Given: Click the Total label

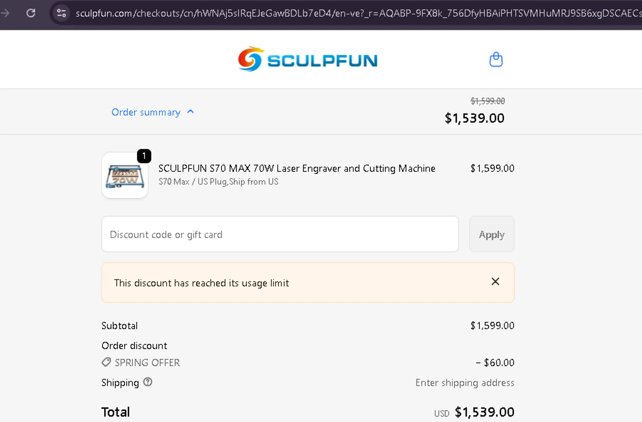Looking at the screenshot, I should pos(116,412).
